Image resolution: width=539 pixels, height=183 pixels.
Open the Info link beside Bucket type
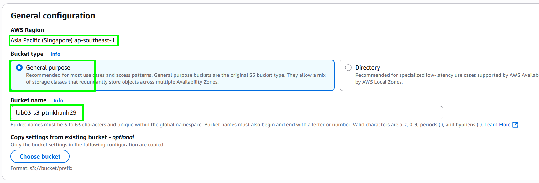(55, 54)
